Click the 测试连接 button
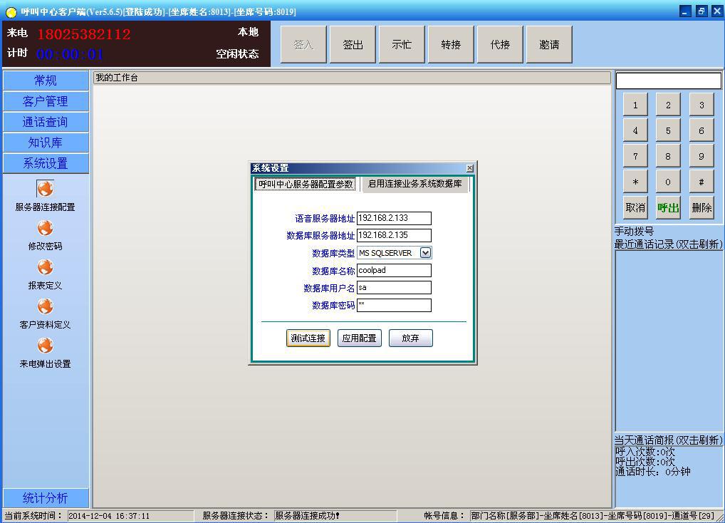725x523 pixels. (x=308, y=338)
